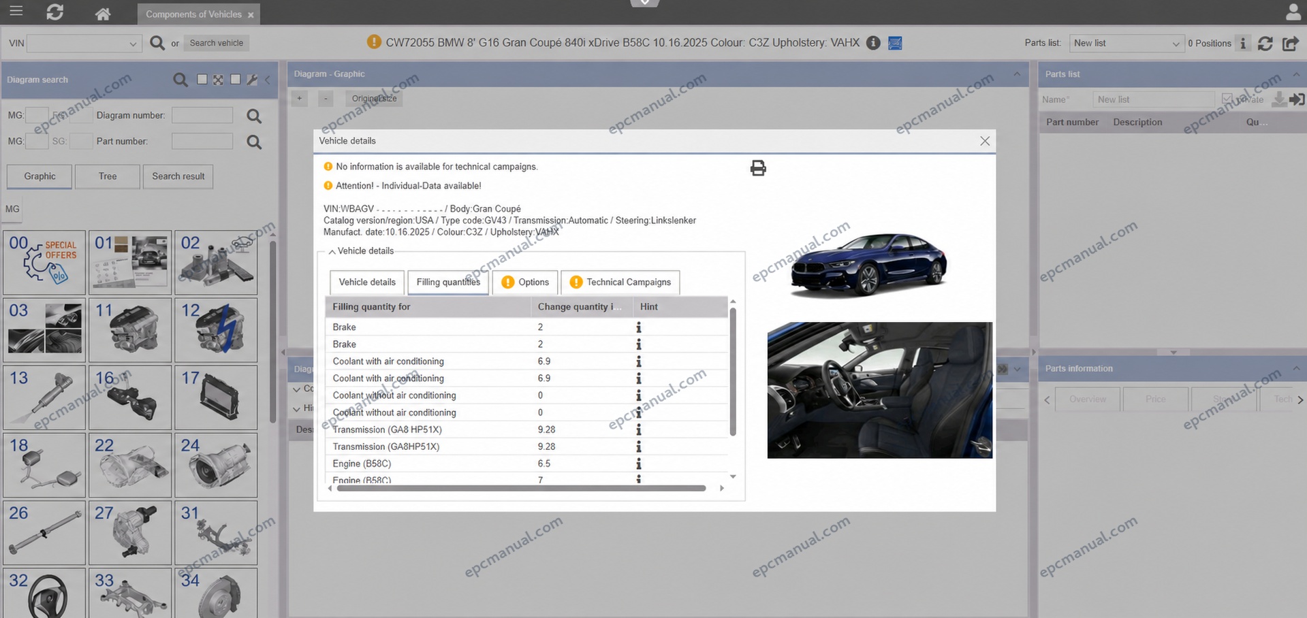Image resolution: width=1307 pixels, height=618 pixels.
Task: Open the Search result tab
Action: click(178, 176)
